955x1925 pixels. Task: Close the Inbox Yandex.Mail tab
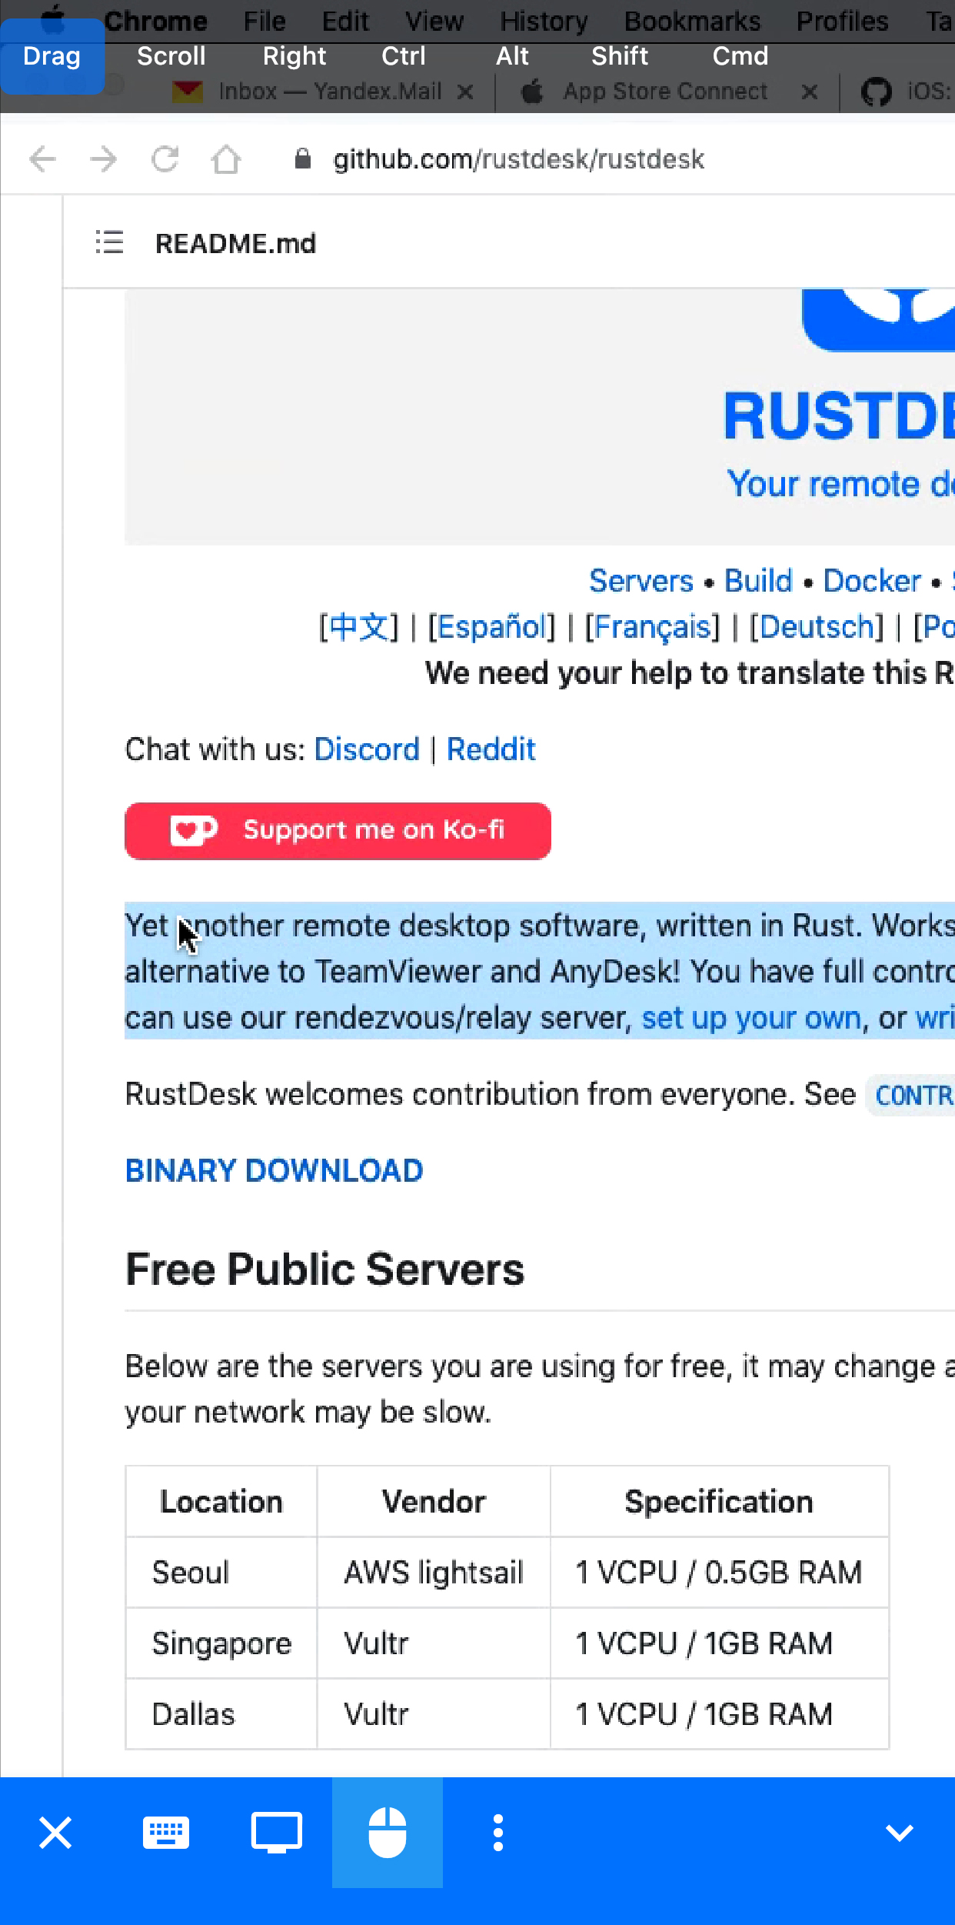coord(464,92)
